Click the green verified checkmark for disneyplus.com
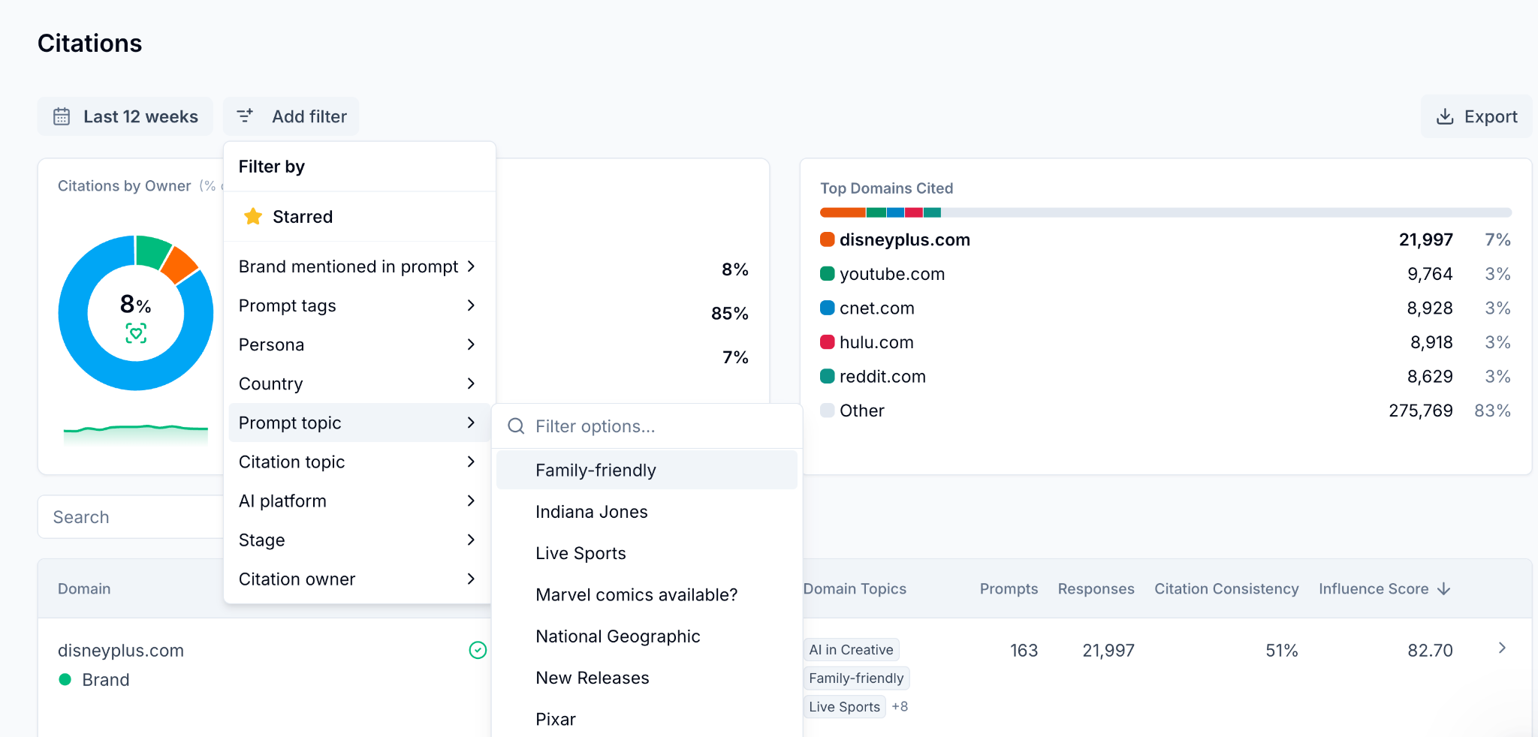 [x=478, y=650]
